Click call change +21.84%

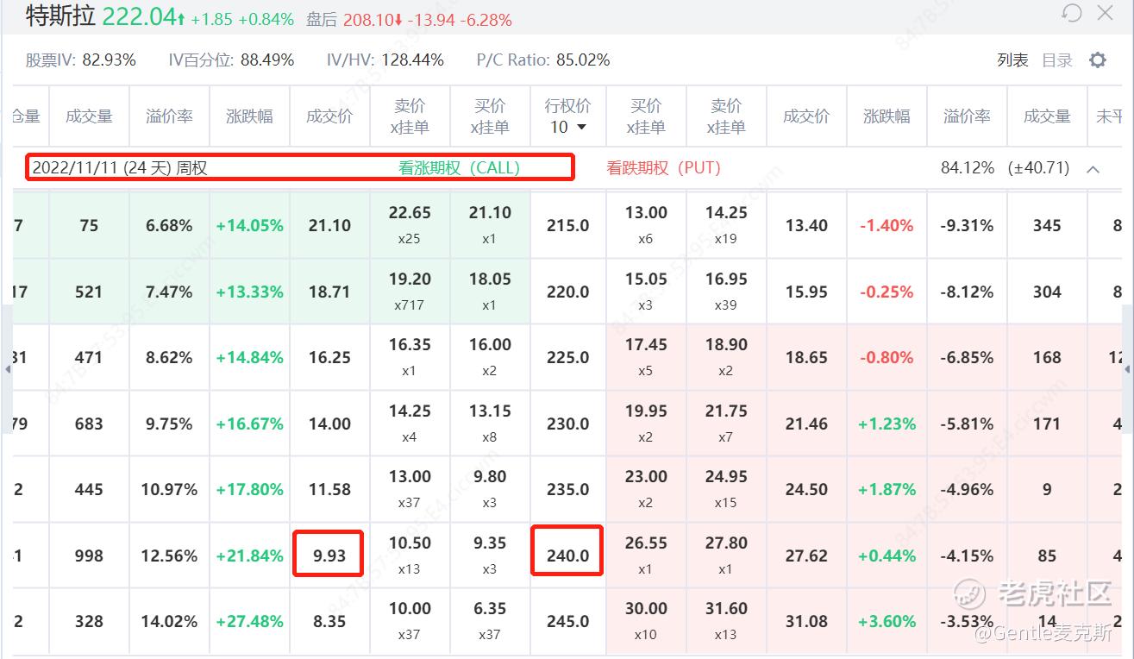point(249,556)
